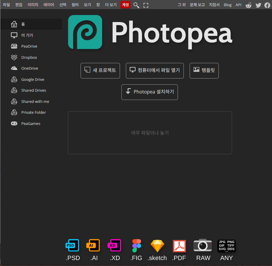272x266 pixels.
Task: Click the Photopea spiral logo
Action: coord(85,32)
